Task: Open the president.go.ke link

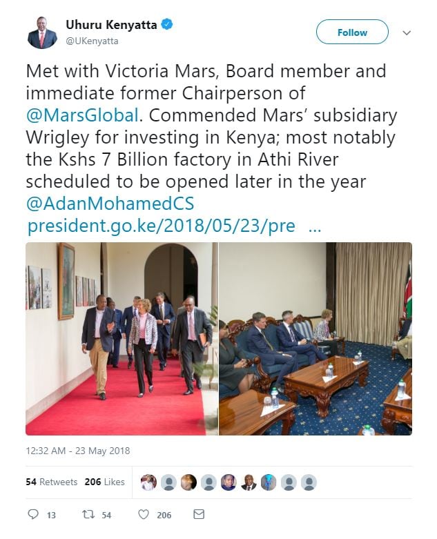Action: click(162, 226)
